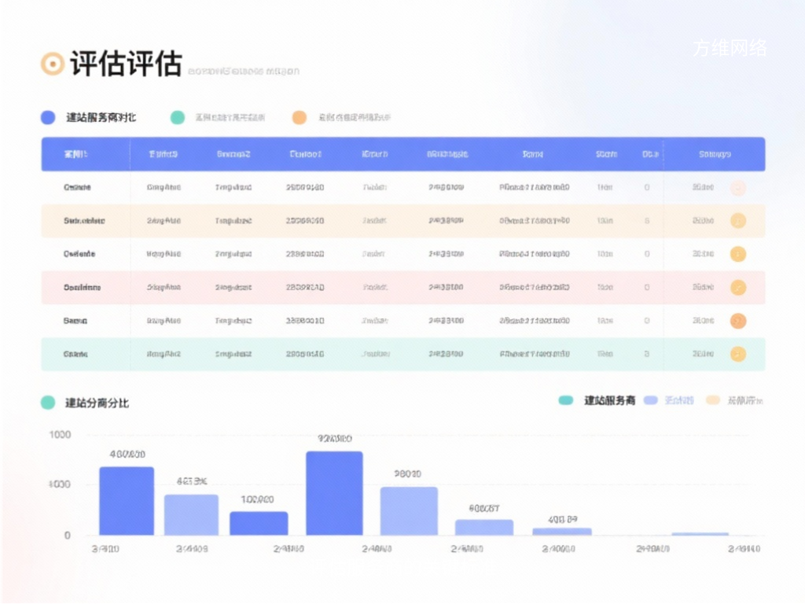
Task: Click the action icon on the Oufente row
Action: 739,254
